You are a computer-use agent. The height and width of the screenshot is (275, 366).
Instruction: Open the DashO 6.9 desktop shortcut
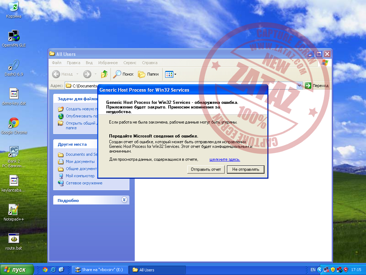(14, 68)
